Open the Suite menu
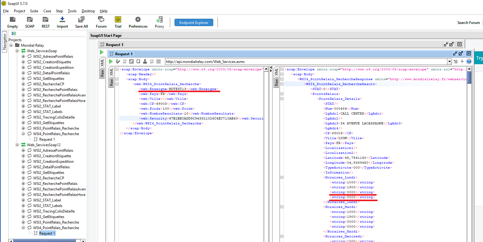Viewport: 483px width, 242px height. coord(34,11)
